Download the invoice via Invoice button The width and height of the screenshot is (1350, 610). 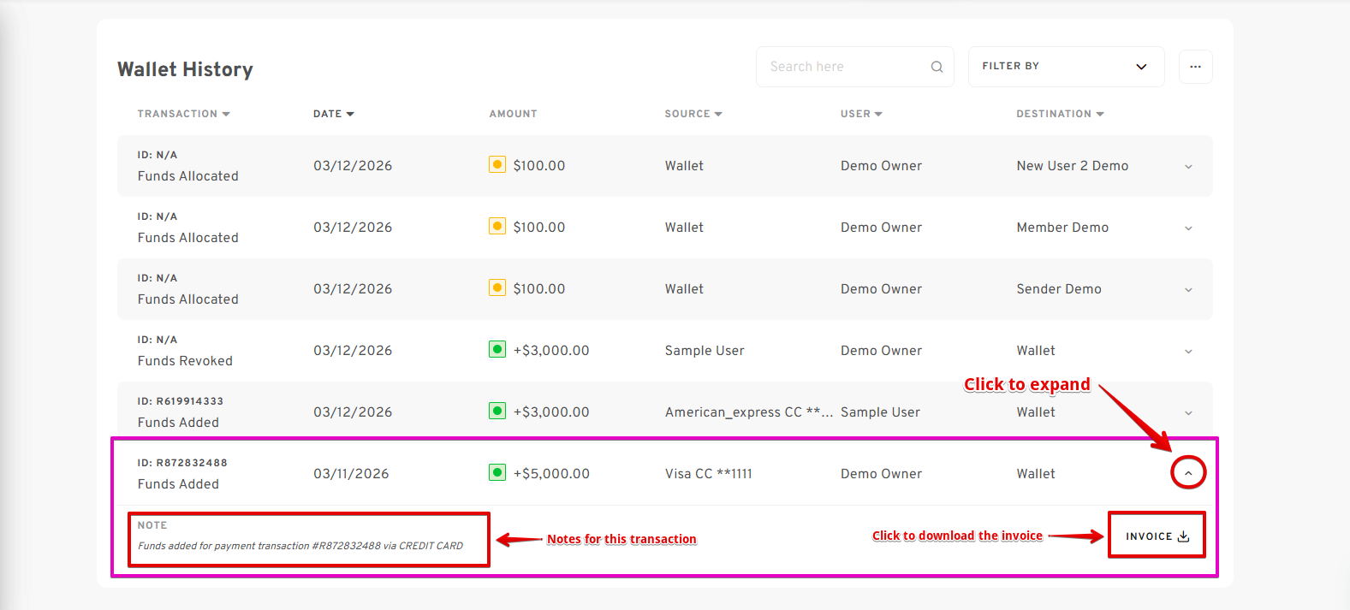1157,536
